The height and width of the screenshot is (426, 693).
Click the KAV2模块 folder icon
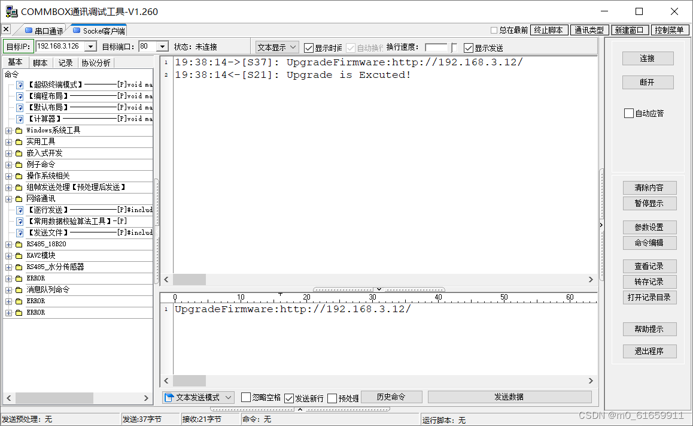(19, 255)
